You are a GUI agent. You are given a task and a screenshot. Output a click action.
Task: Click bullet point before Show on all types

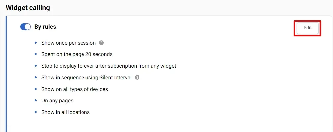click(36, 89)
